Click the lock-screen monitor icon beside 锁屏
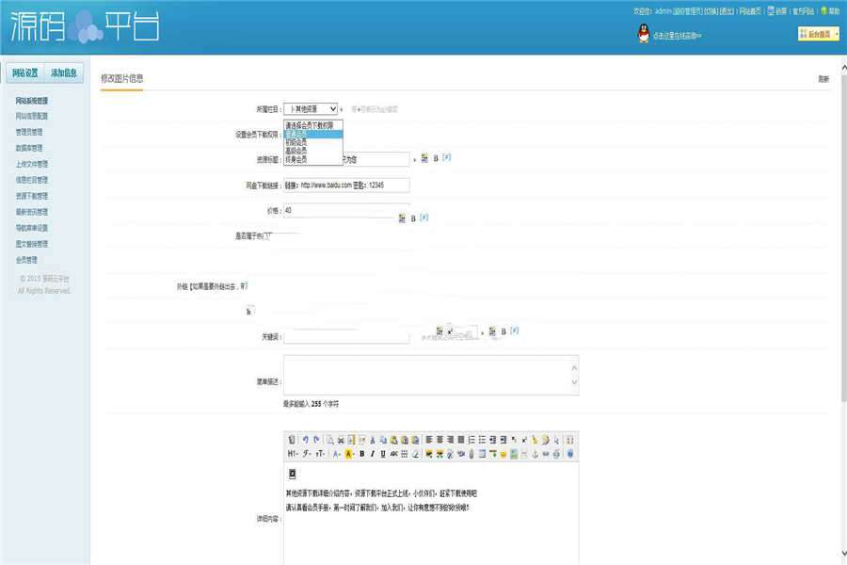The height and width of the screenshot is (565, 847). 771,10
